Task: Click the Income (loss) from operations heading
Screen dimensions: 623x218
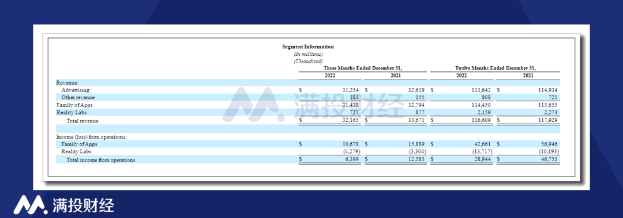Action: [91, 137]
